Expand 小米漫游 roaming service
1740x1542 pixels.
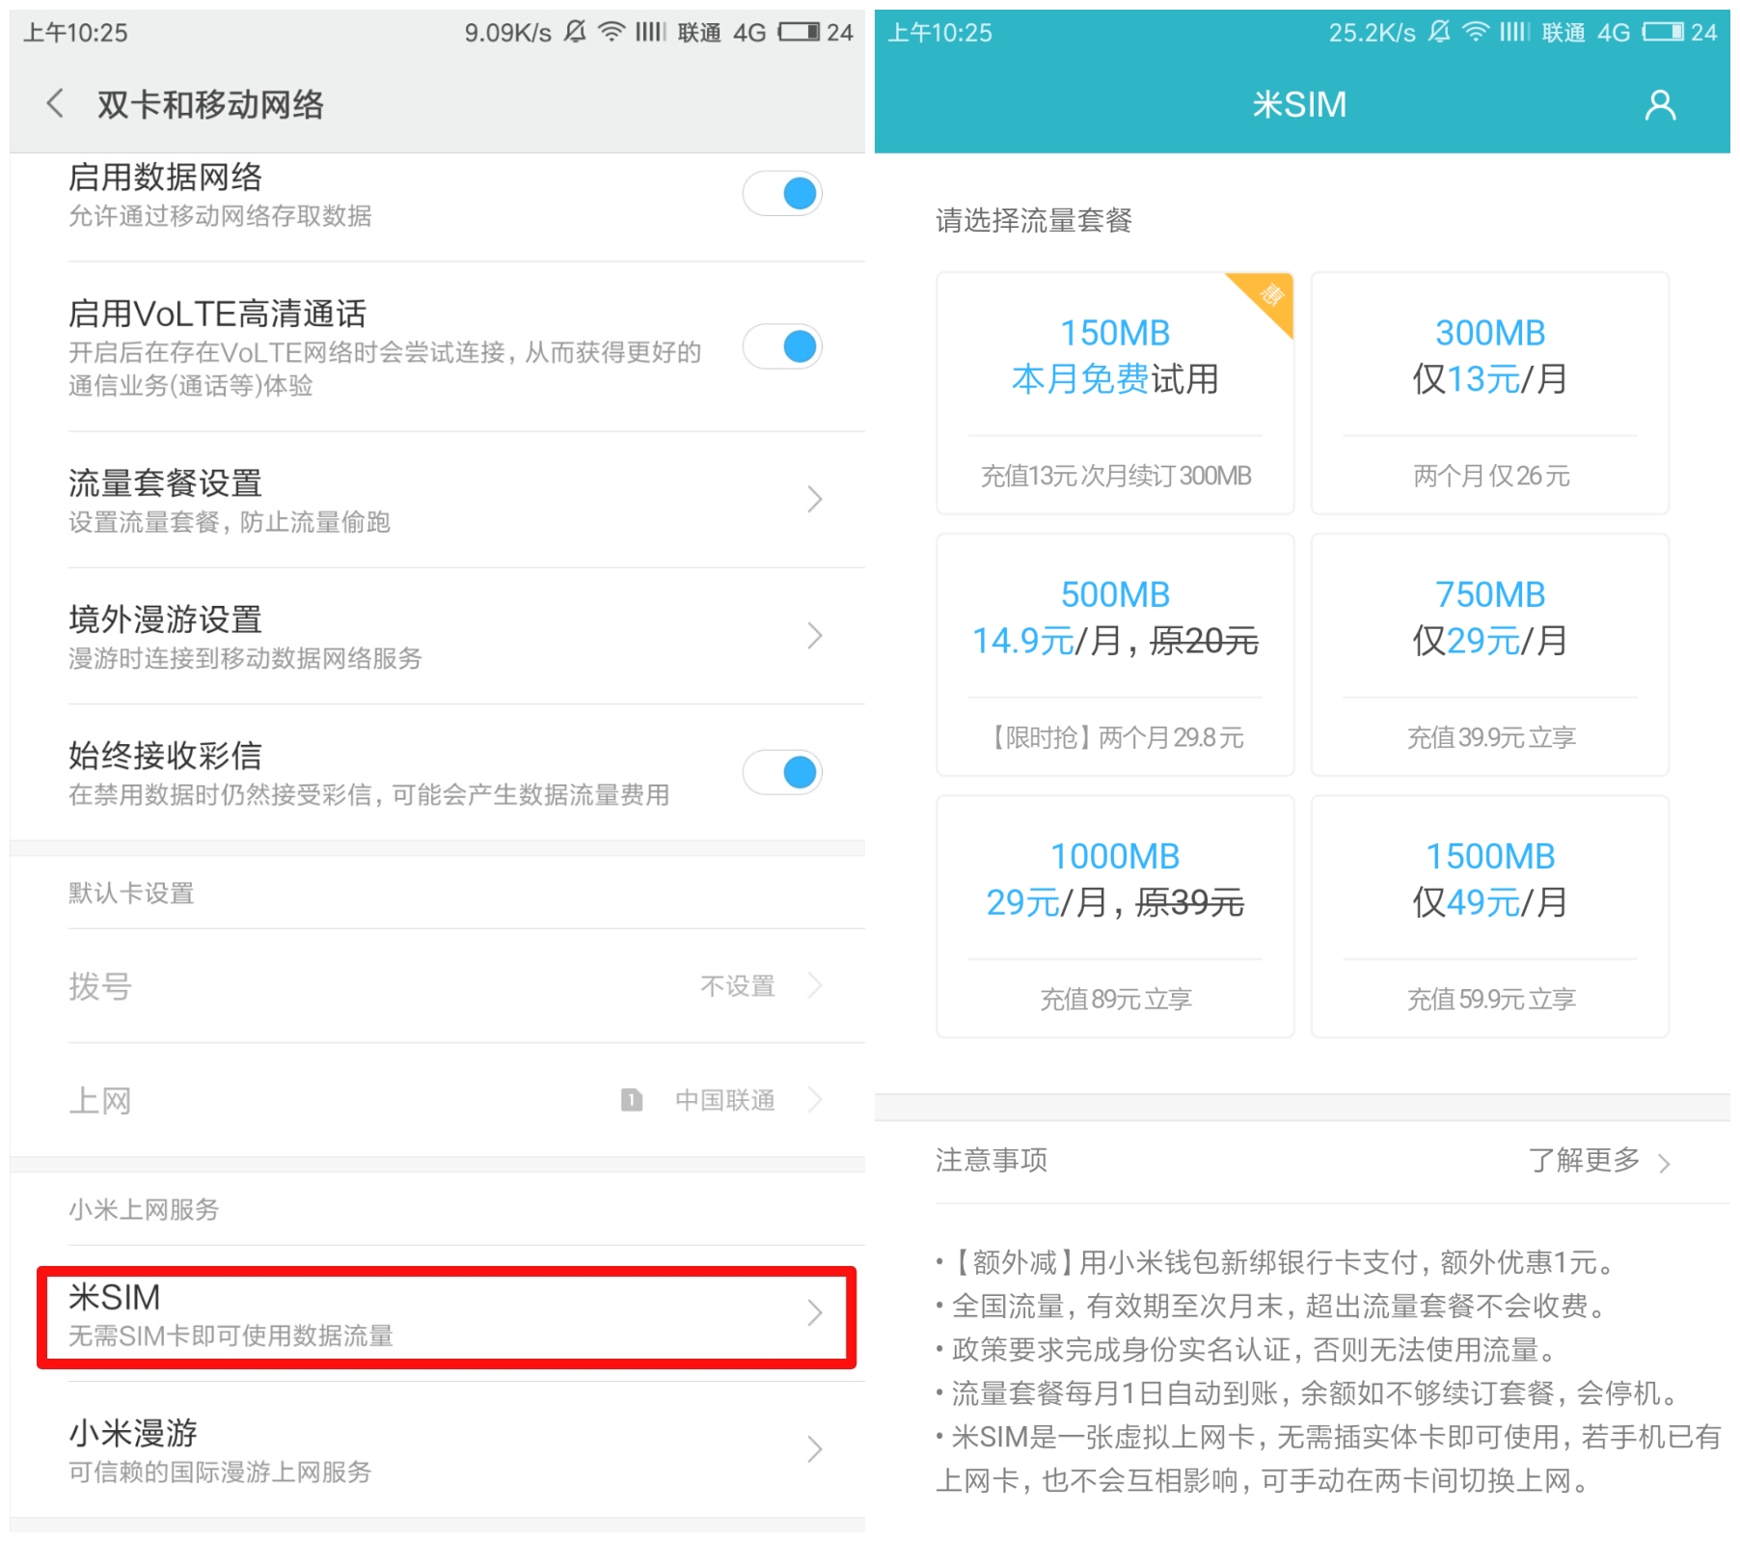pyautogui.click(x=434, y=1448)
